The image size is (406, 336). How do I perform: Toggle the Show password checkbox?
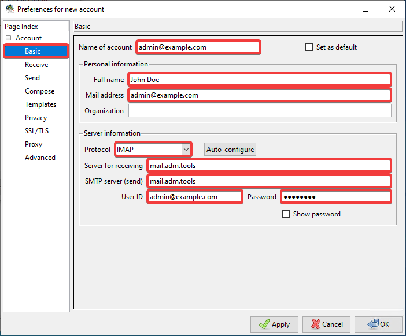coord(286,214)
